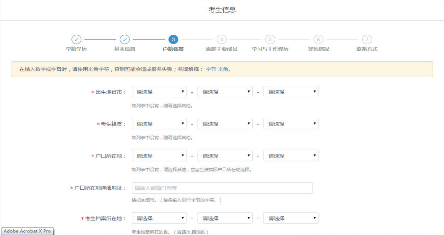This screenshot has height=235, width=444.
Task: Expand the third dropdown of 户口所在地
Action: (291, 155)
